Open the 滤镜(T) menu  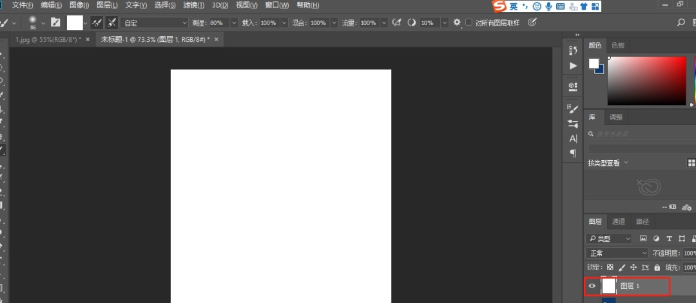pyautogui.click(x=193, y=5)
